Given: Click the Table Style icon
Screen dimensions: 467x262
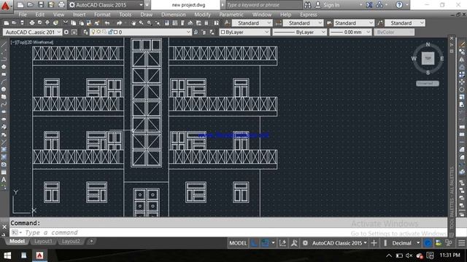Looking at the screenshot, I should pos(329,23).
